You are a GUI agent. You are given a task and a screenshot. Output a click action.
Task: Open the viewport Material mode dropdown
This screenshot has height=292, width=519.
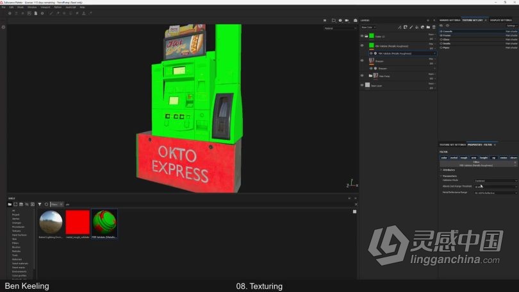point(340,28)
